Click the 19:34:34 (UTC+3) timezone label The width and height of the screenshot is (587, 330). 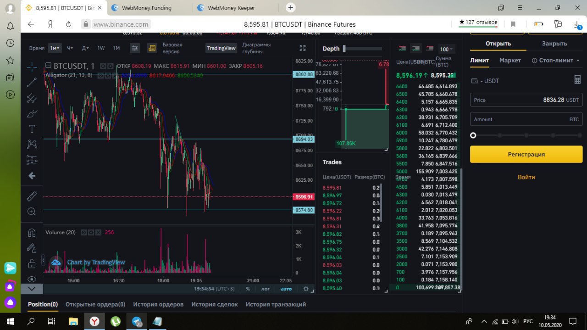click(x=214, y=289)
